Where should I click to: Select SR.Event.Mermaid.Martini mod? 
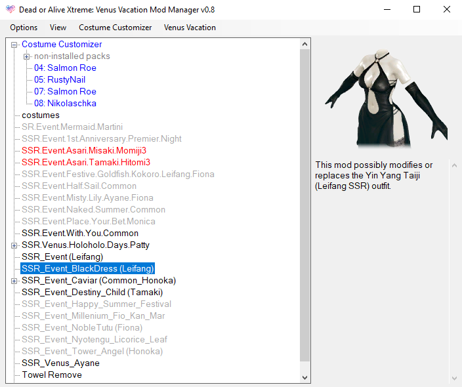click(72, 127)
